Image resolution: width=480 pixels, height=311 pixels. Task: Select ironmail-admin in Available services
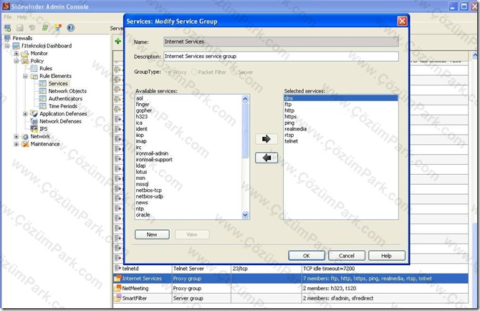[x=152, y=153]
